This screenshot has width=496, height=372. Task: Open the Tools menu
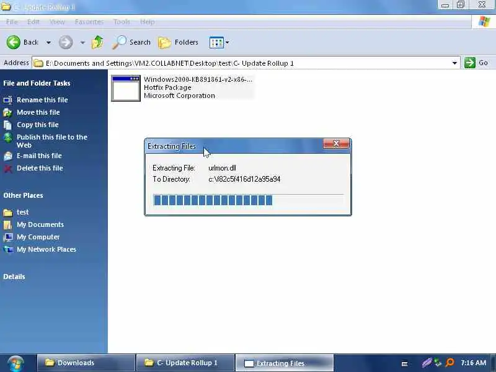(x=122, y=22)
